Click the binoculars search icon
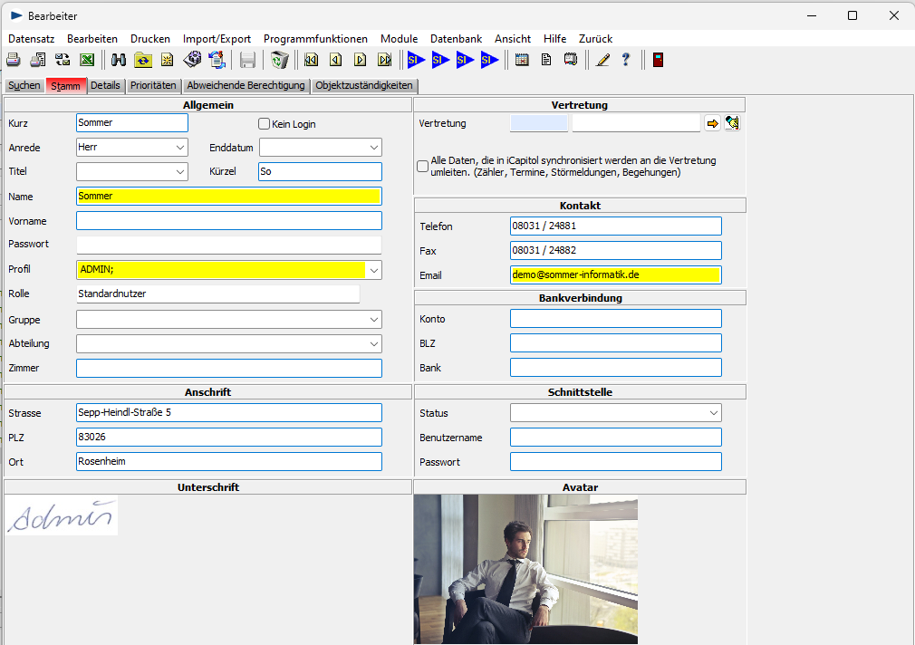The width and height of the screenshot is (915, 645). click(x=119, y=60)
